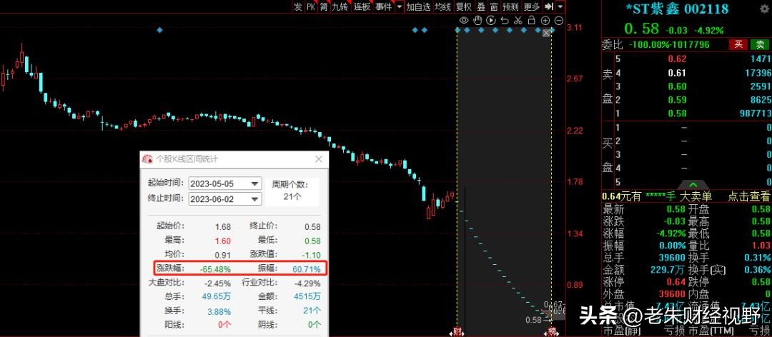
Task: Zoom out with the minus circle icon
Action: (558, 20)
